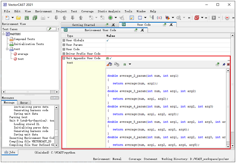Click the New file toolbar icon
This screenshot has height=163, width=236.
coord(7,18)
